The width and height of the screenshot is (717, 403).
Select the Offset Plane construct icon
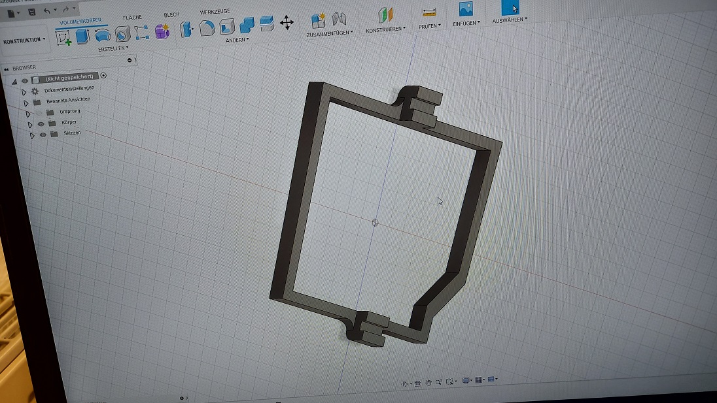click(385, 15)
